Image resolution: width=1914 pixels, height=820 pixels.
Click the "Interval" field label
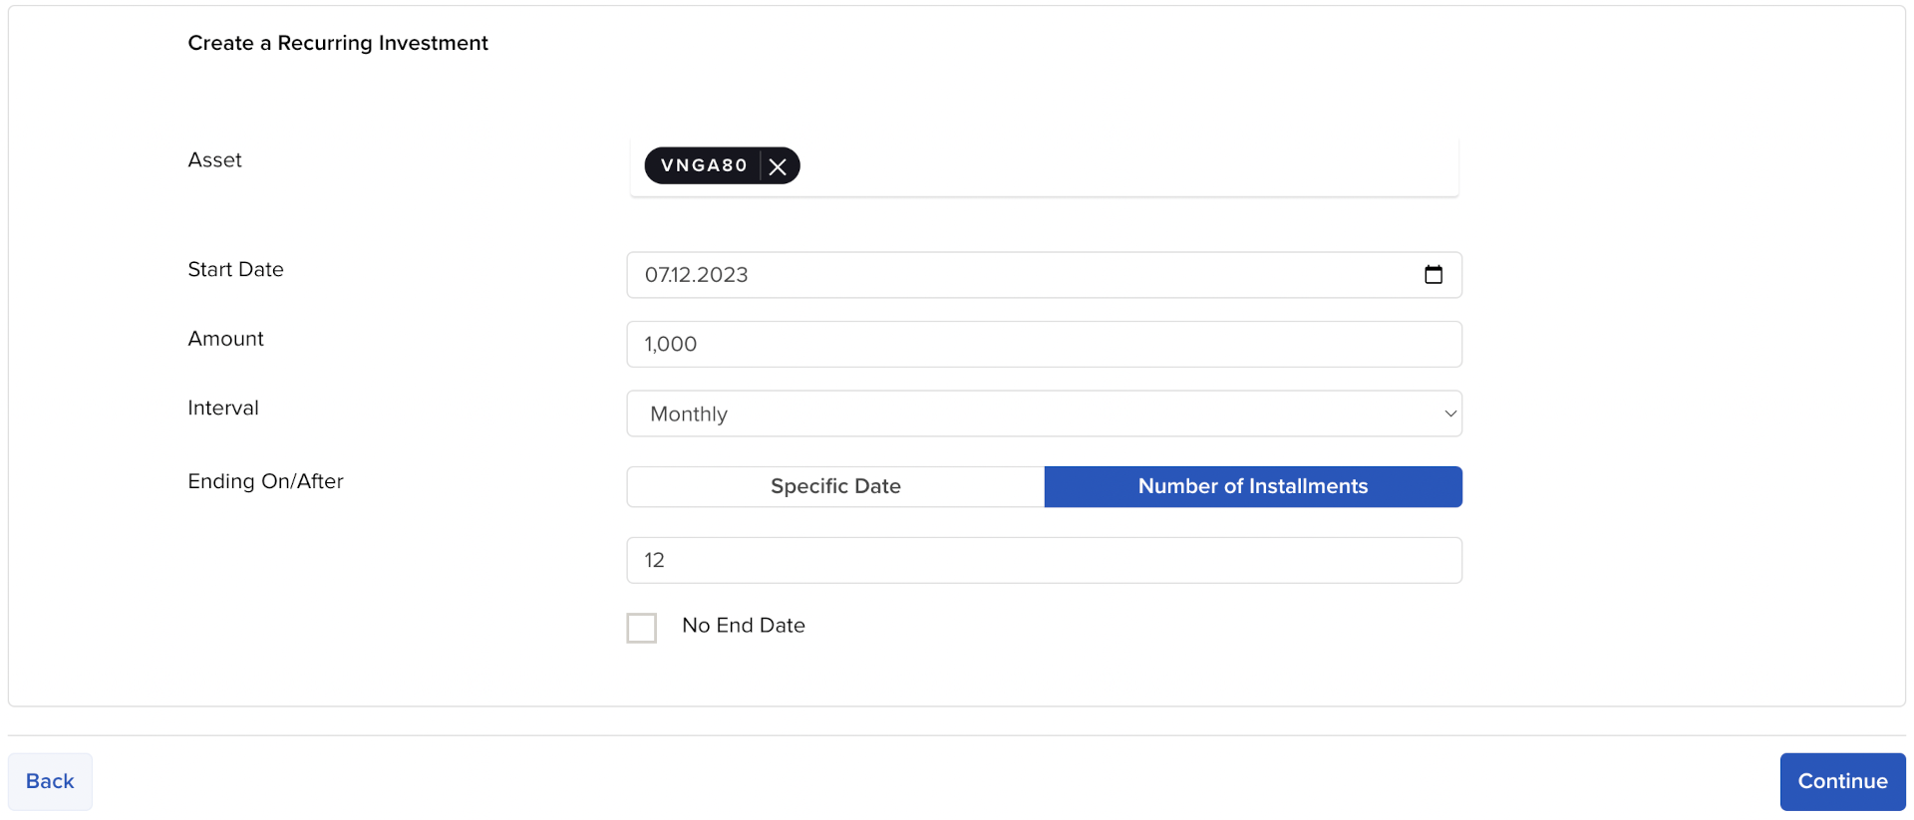[x=223, y=408]
